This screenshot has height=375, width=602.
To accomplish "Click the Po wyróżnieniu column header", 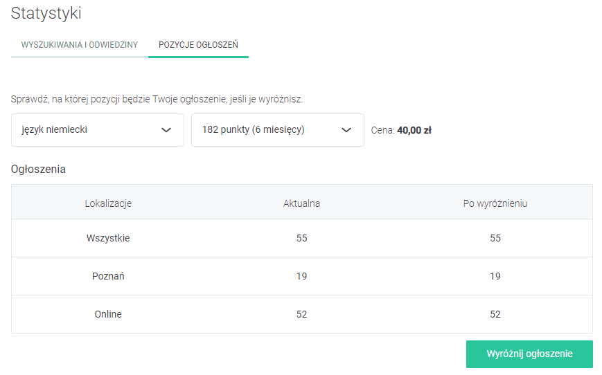I will point(495,203).
